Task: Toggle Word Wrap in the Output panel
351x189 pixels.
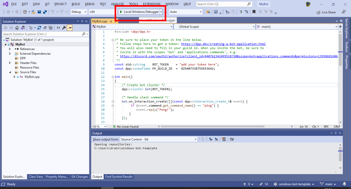Action: (x=232, y=139)
